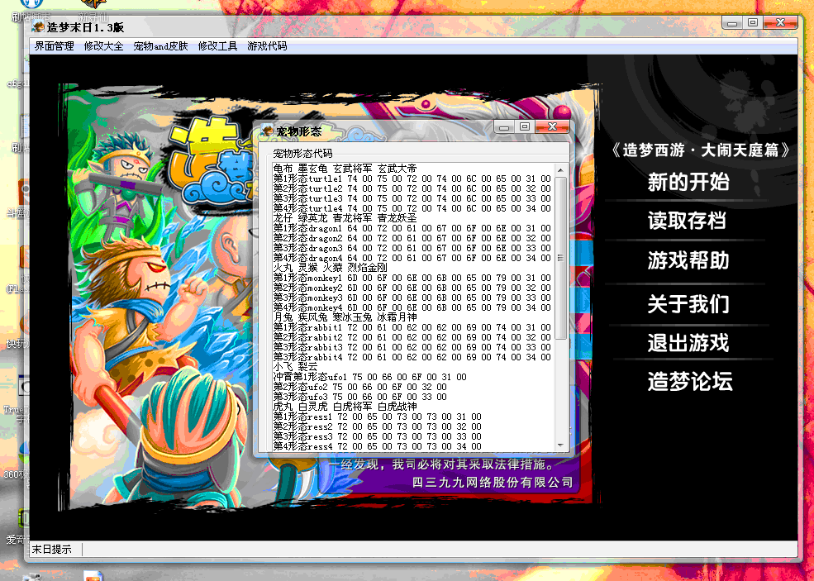Screen dimensions: 814x581
Task: Click the 造梦末日1.3版 title bar icon
Action: coord(38,26)
